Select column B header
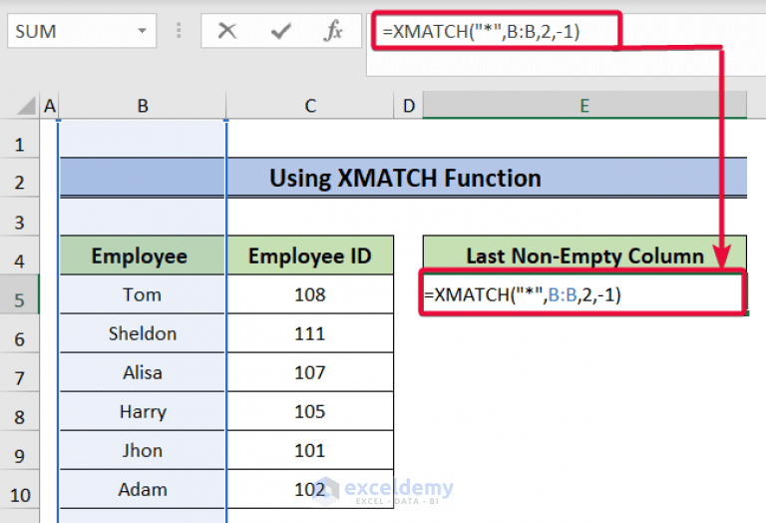Image resolution: width=766 pixels, height=523 pixels. coord(143,106)
